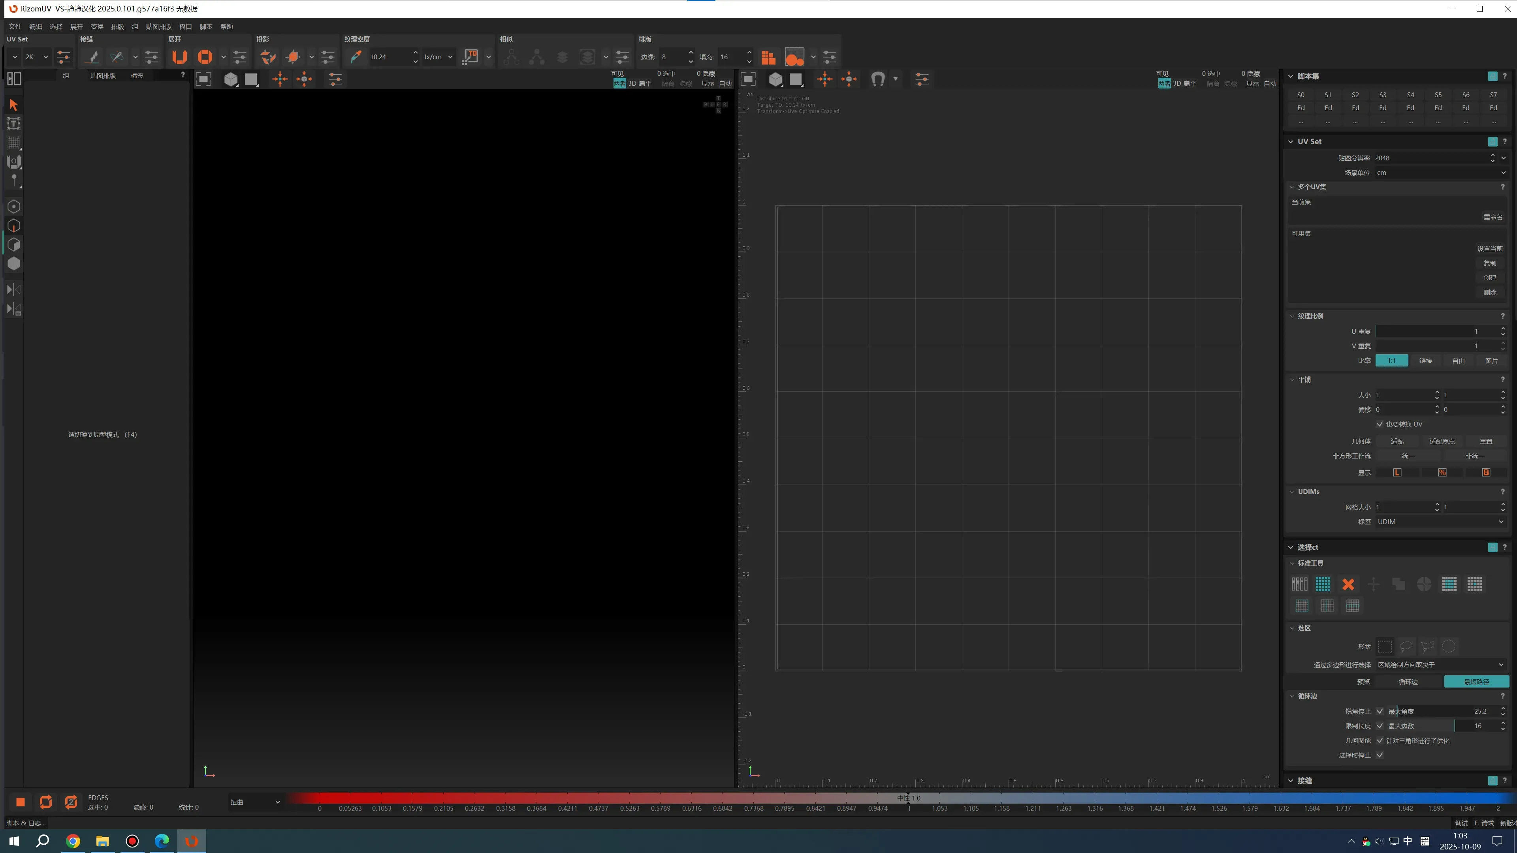This screenshot has width=1517, height=853.
Task: Select the polygon selection mode icon
Action: pos(13,245)
